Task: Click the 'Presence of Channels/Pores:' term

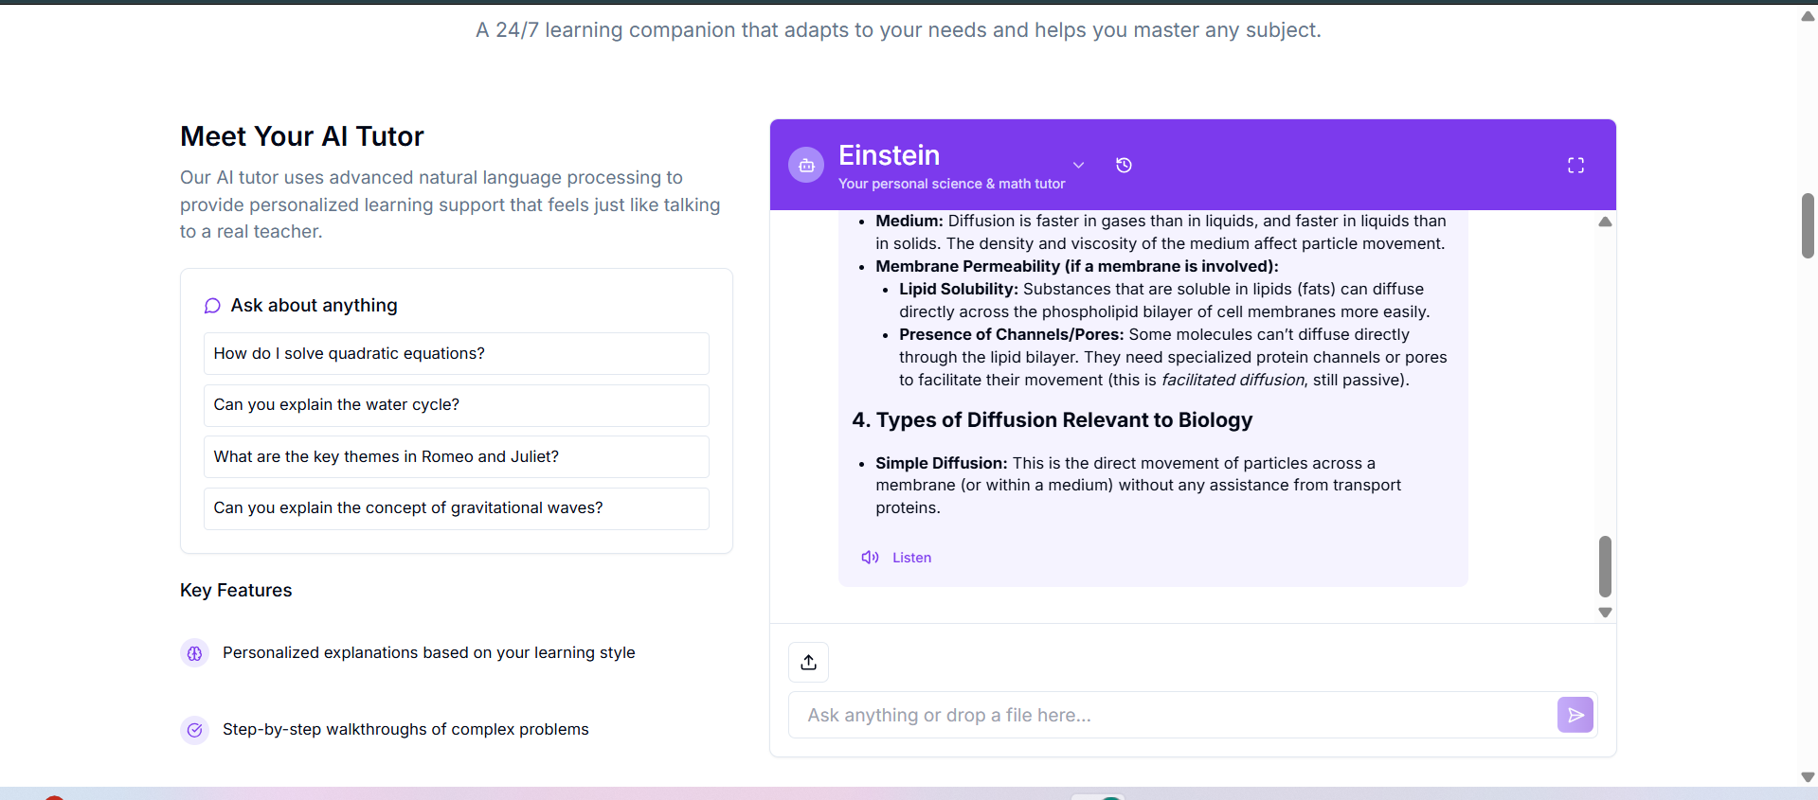Action: point(1012,334)
